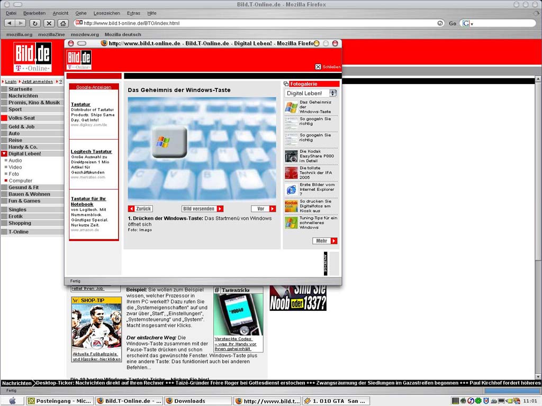Viewport: 542px width, 406px height.
Task: Go back with the Firefox back arrow
Action: point(10,23)
